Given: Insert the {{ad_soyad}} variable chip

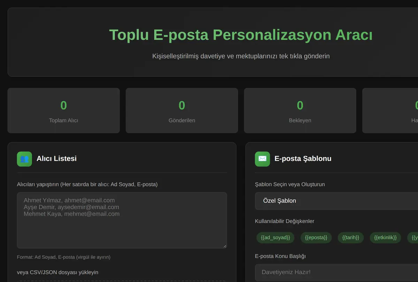Looking at the screenshot, I should click(276, 237).
